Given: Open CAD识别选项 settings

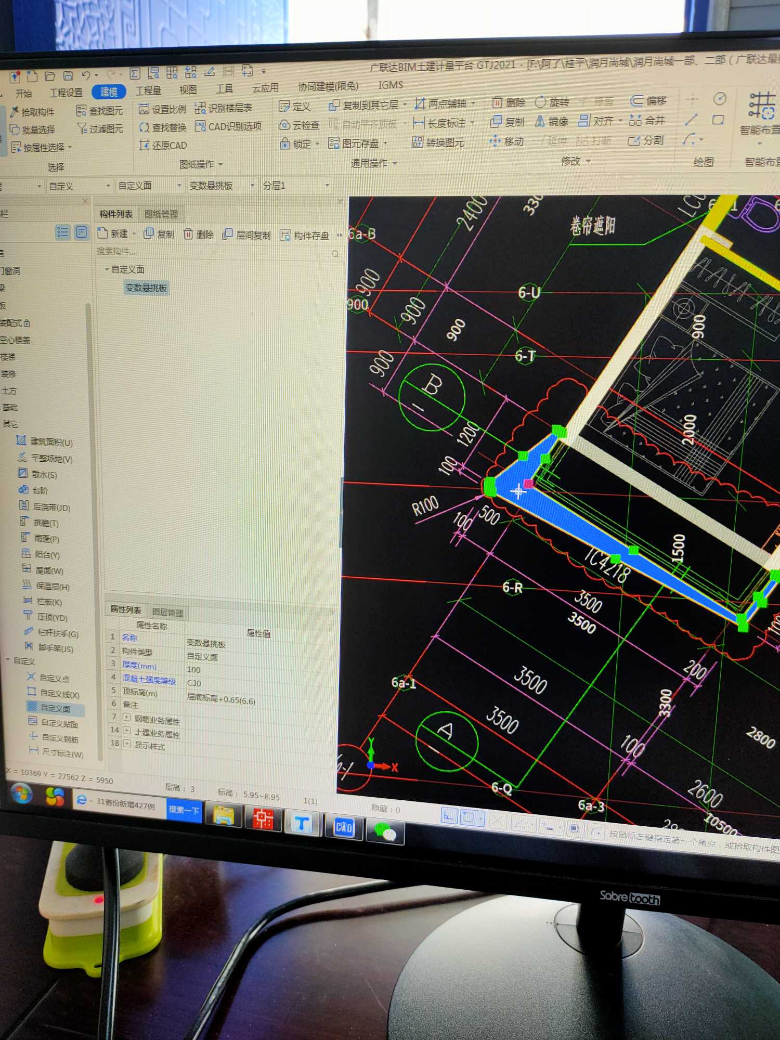Looking at the screenshot, I should 228,126.
